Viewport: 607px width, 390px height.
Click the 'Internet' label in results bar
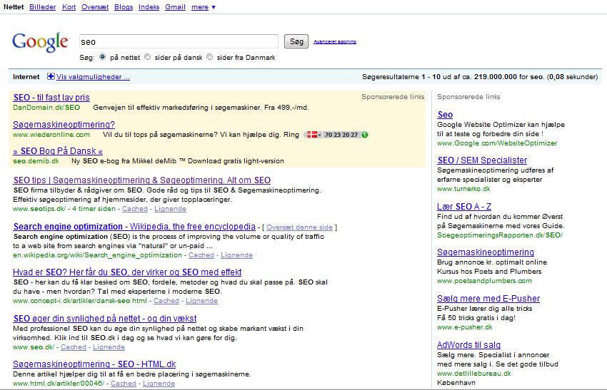[x=26, y=76]
